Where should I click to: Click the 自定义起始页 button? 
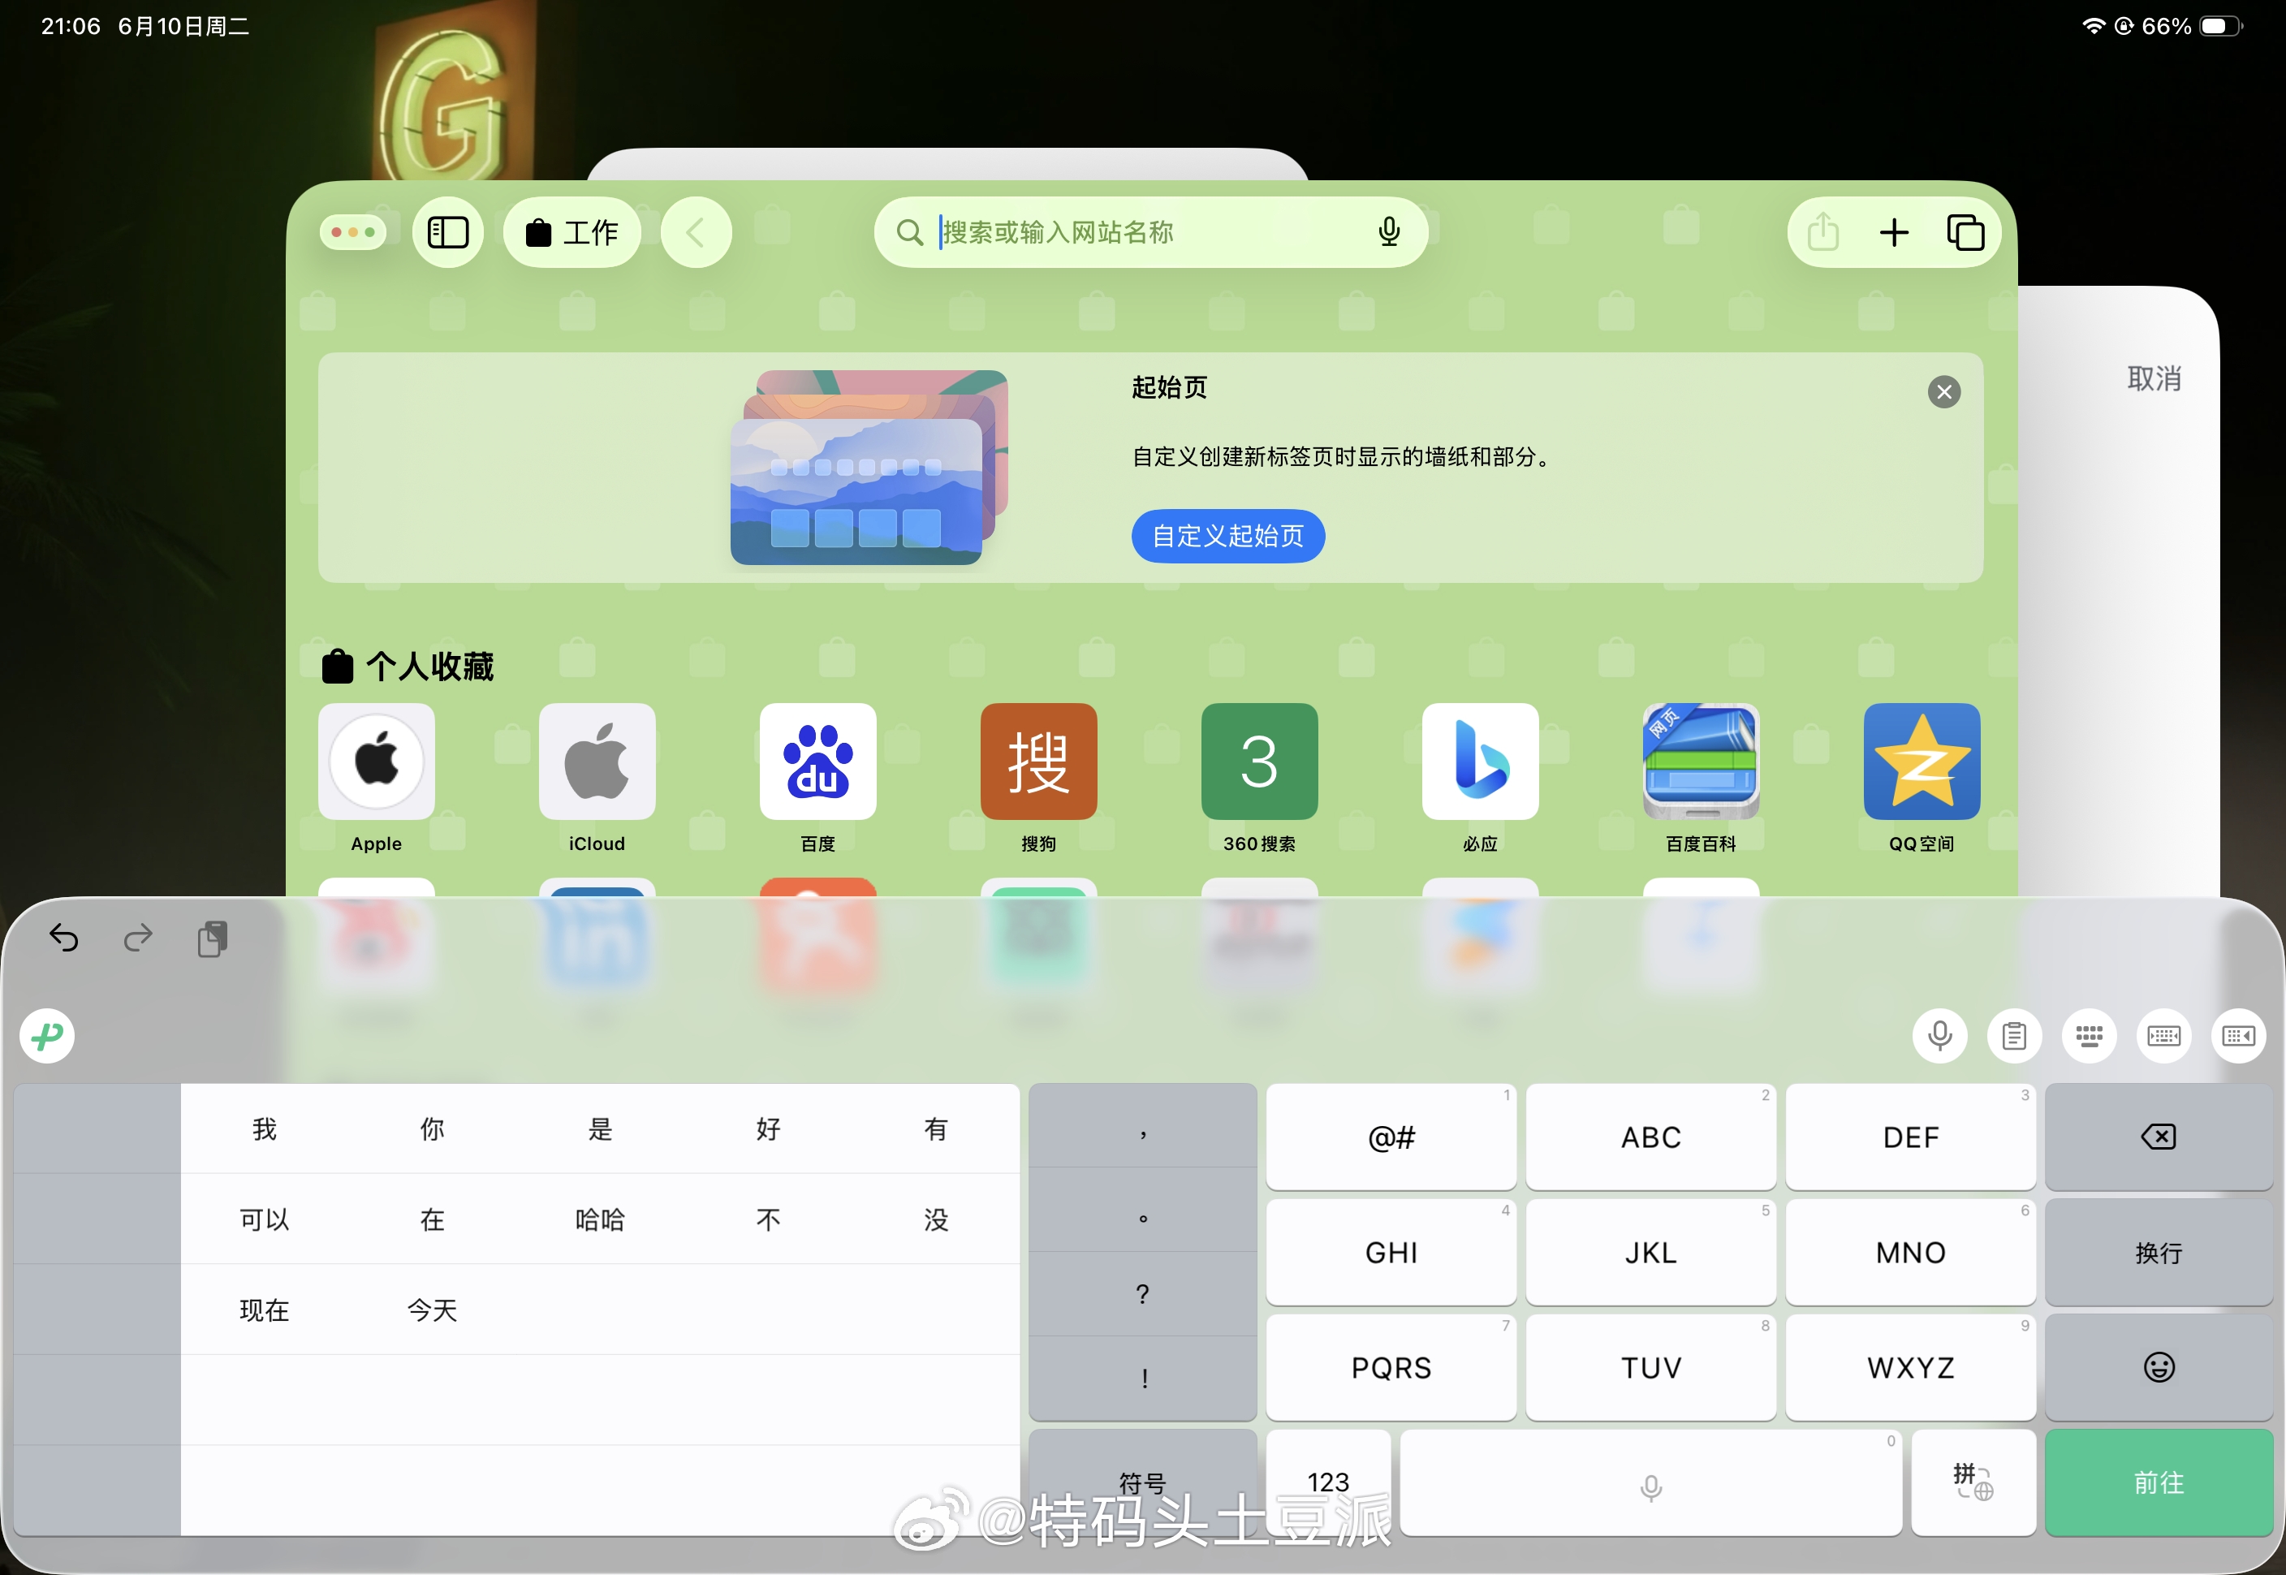click(x=1227, y=536)
